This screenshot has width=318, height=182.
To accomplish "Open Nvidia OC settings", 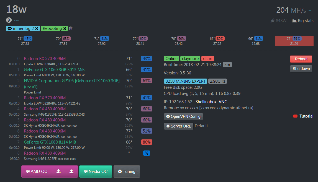I will coord(96,171).
